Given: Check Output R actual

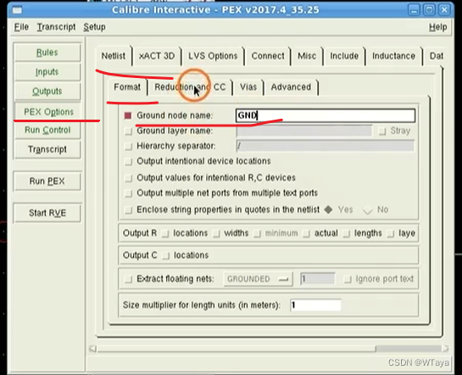Looking at the screenshot, I should click(306, 234).
